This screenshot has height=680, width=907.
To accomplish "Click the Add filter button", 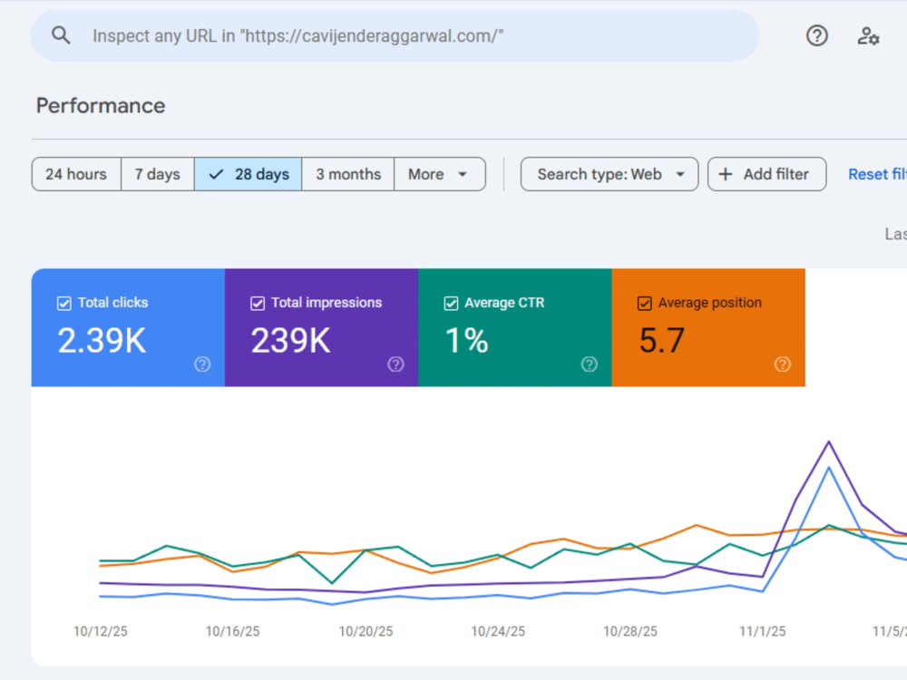I will [x=767, y=174].
